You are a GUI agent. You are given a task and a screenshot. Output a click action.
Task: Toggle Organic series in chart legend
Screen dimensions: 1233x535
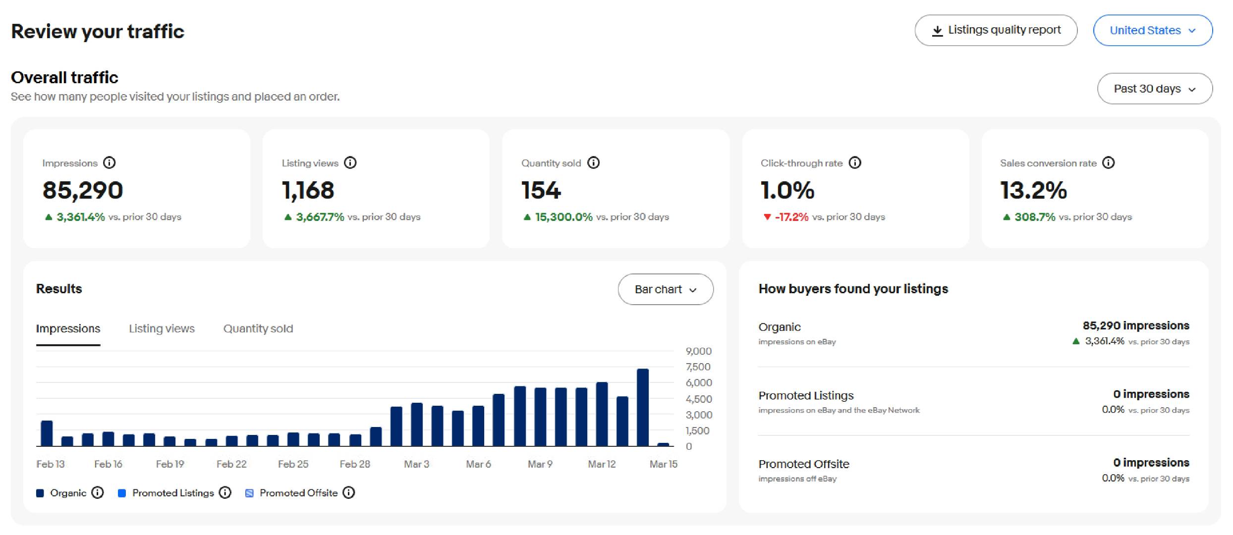tap(68, 493)
